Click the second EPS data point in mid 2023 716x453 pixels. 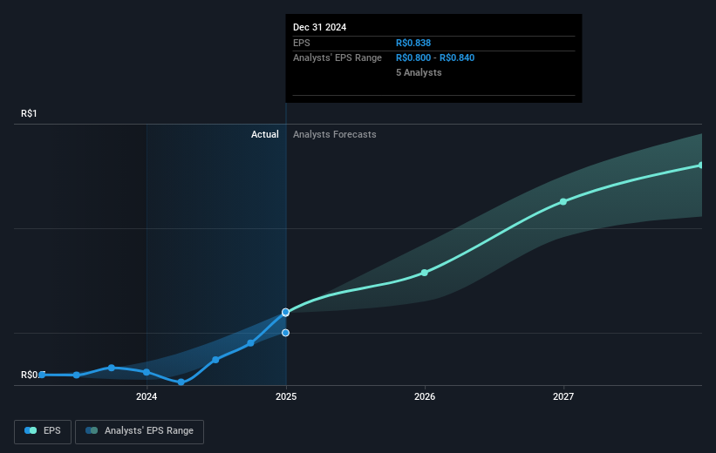[x=77, y=375]
